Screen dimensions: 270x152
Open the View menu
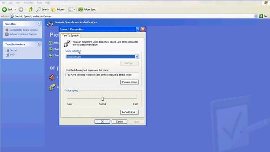point(18,3)
